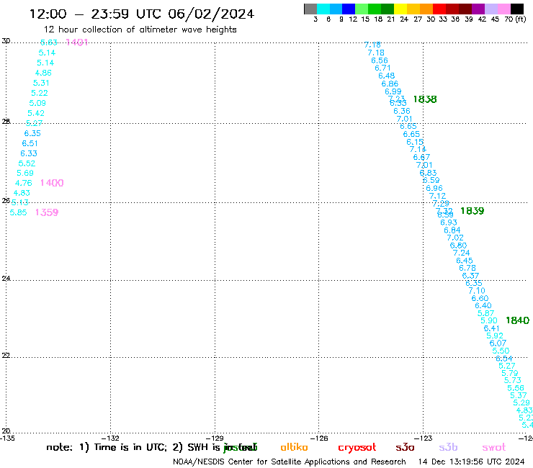Select the swot legend label
533x468 pixels.
tap(494, 447)
